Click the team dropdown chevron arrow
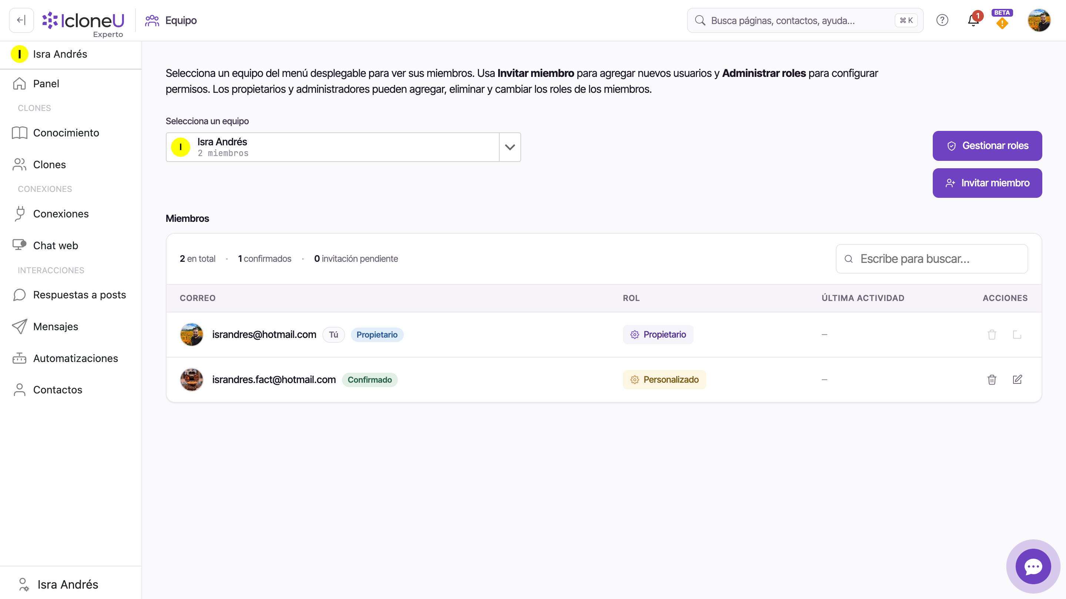 point(510,147)
